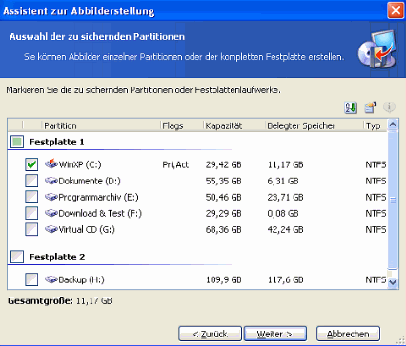406x346 pixels.
Task: Click the scrollbar up arrow
Action: click(393, 125)
